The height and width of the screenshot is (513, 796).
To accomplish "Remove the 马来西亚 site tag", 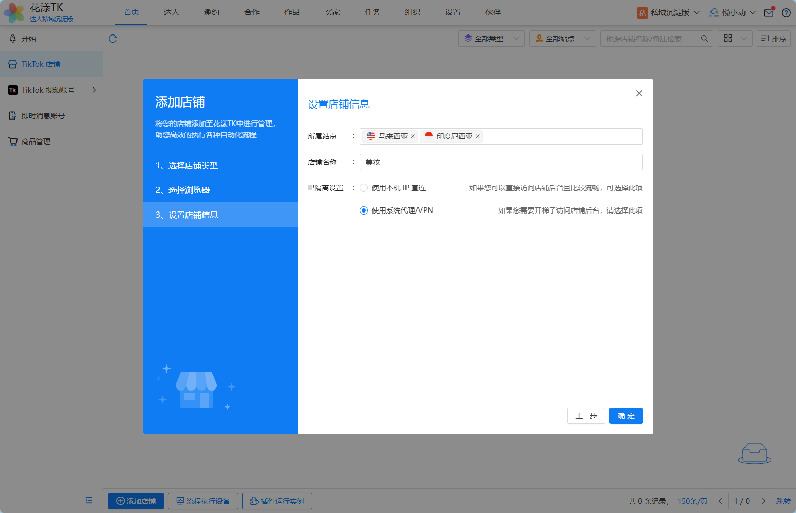I will [413, 137].
